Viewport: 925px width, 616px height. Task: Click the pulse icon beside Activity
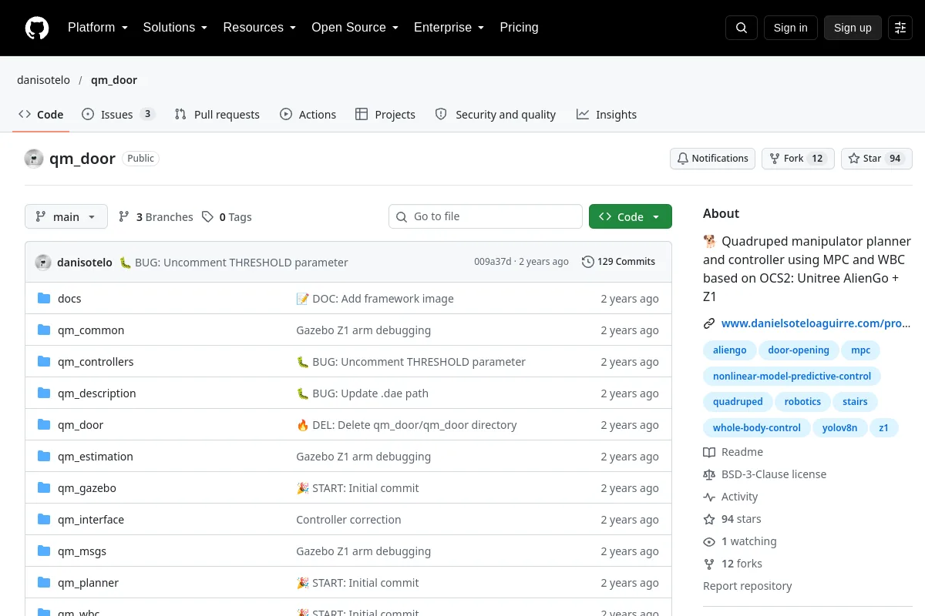(709, 497)
